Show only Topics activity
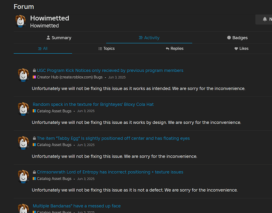The height and width of the screenshot is (213, 272). point(107,49)
